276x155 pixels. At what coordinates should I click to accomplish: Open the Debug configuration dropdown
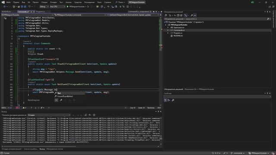click(44, 7)
